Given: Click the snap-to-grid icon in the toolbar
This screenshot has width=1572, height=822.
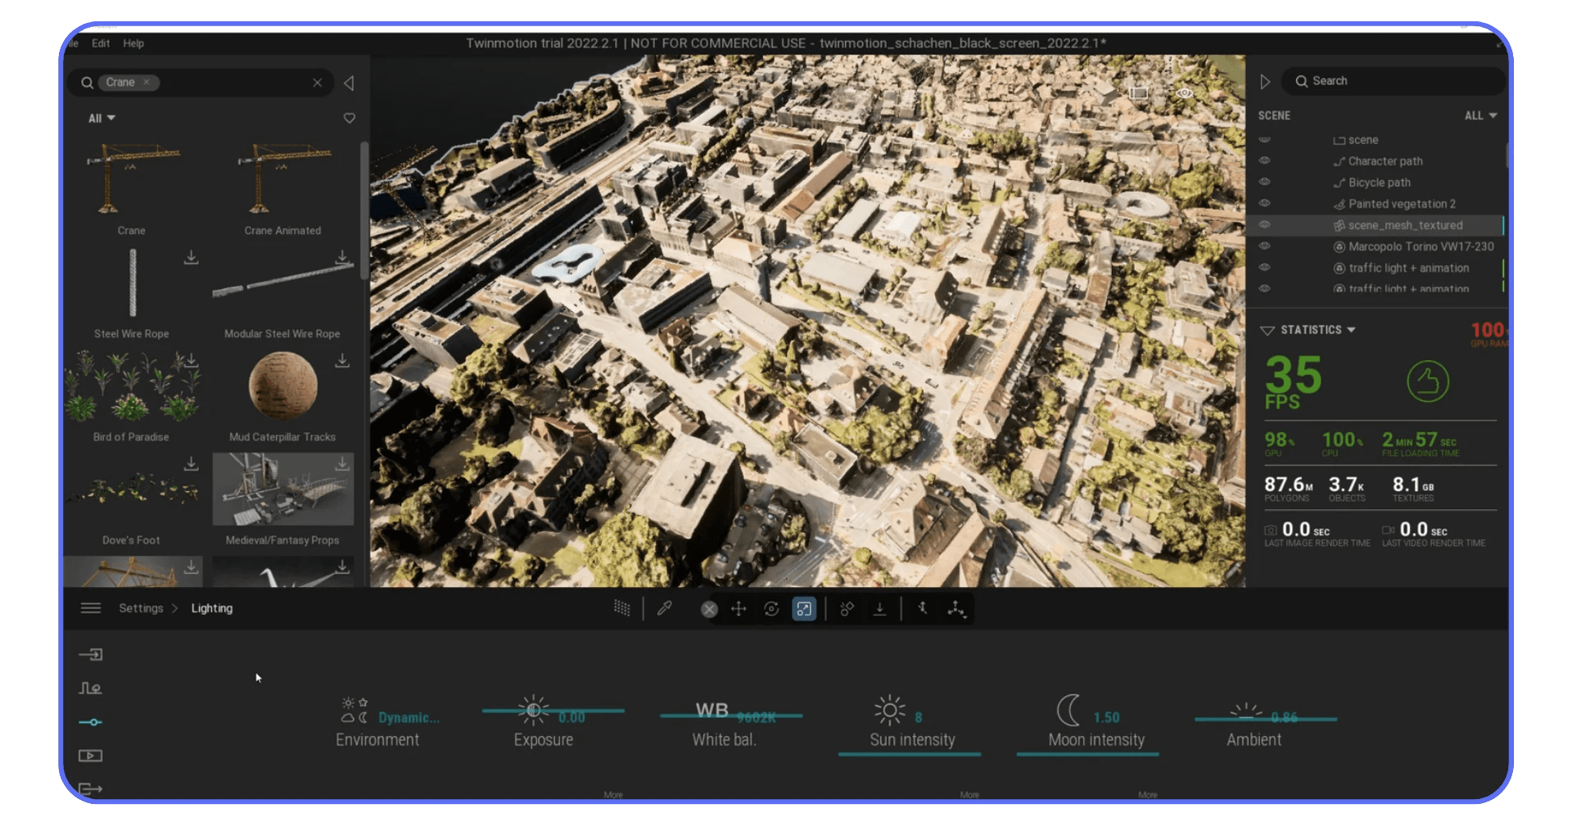Looking at the screenshot, I should coord(621,608).
